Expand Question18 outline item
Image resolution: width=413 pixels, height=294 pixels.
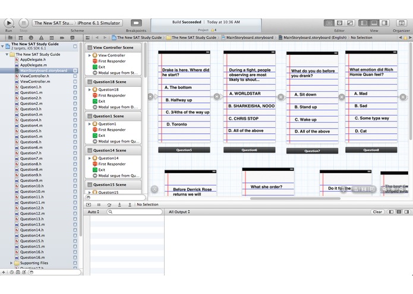pos(90,90)
